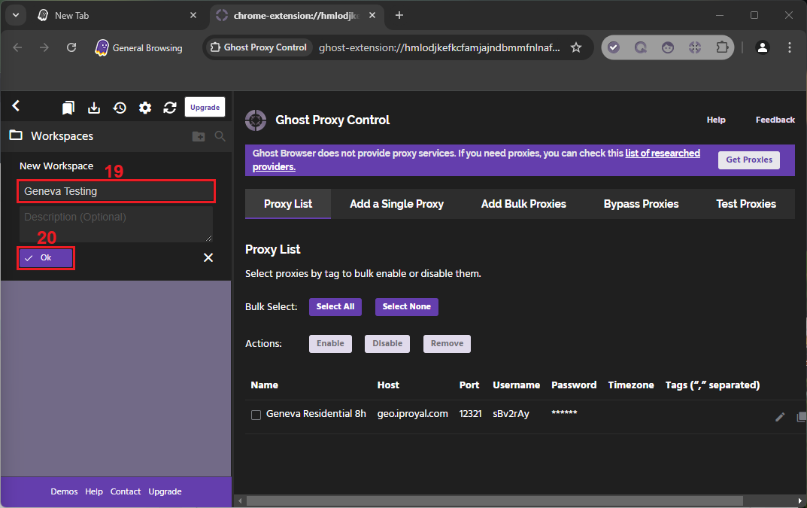Click the Get Proxies button
The width and height of the screenshot is (807, 508).
point(749,160)
